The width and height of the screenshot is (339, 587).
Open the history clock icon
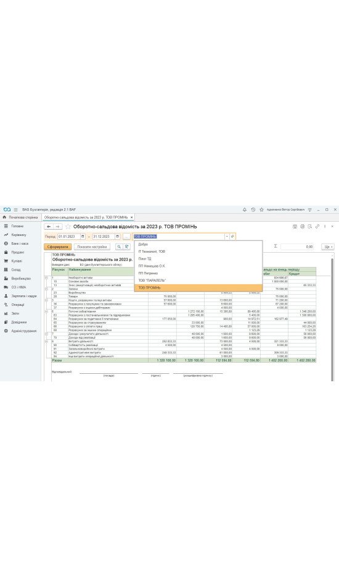tap(253, 209)
